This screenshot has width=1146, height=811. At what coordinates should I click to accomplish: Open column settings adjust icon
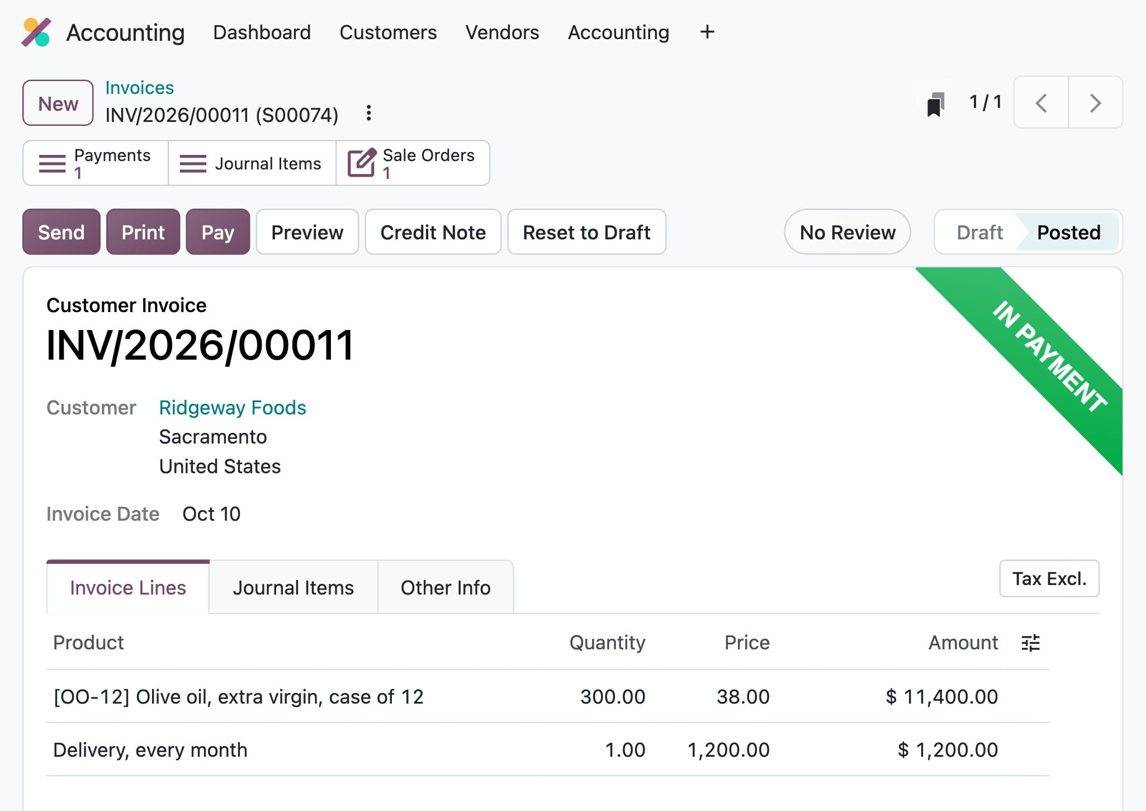tap(1030, 643)
